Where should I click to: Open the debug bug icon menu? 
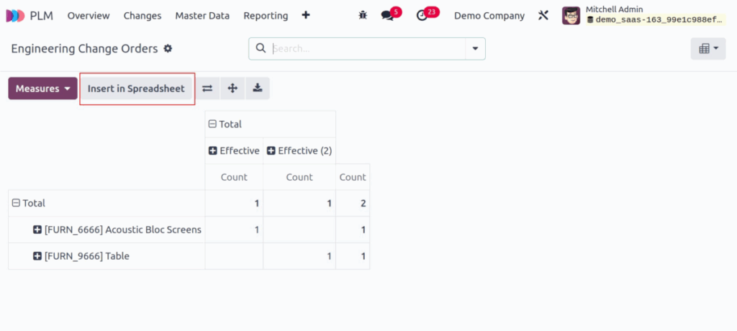[x=363, y=16]
